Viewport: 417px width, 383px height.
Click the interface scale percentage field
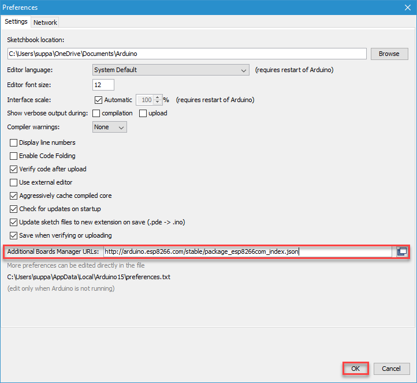coord(145,100)
